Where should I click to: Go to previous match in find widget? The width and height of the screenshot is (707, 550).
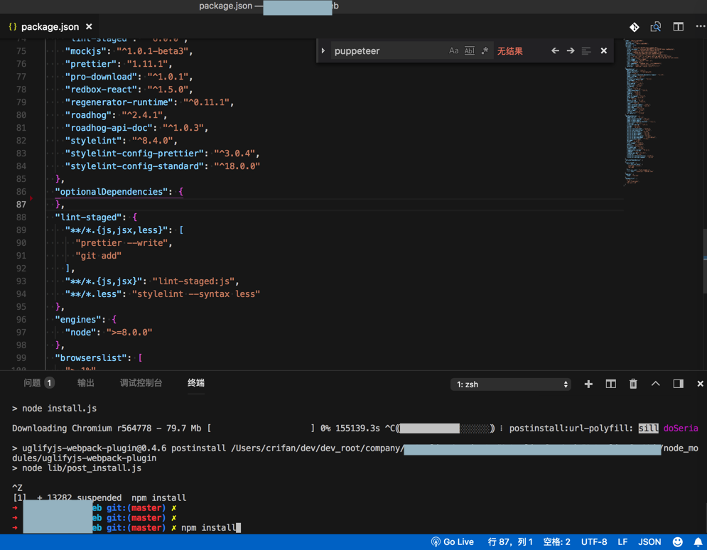tap(555, 51)
